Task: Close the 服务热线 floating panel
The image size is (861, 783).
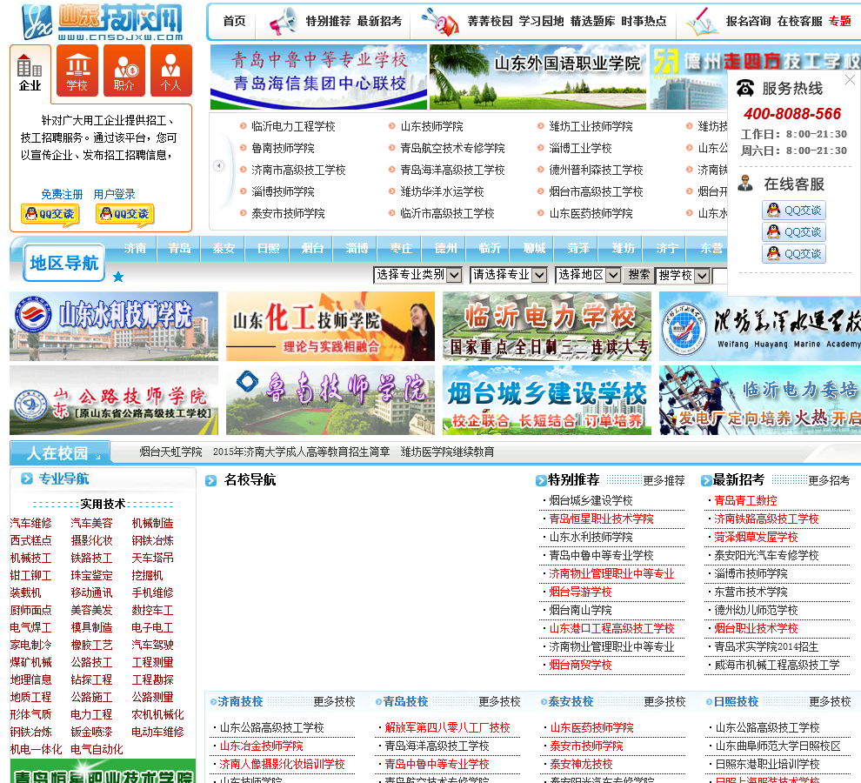Action: (850, 80)
